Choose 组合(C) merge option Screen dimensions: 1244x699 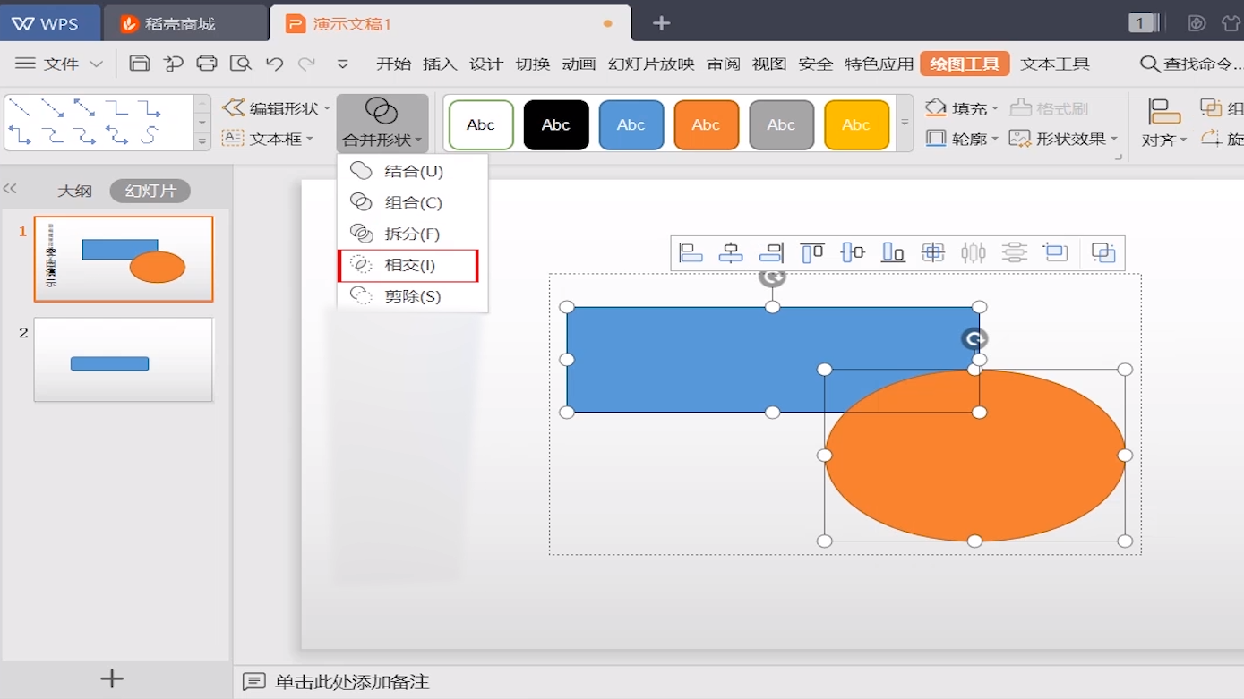click(x=413, y=202)
